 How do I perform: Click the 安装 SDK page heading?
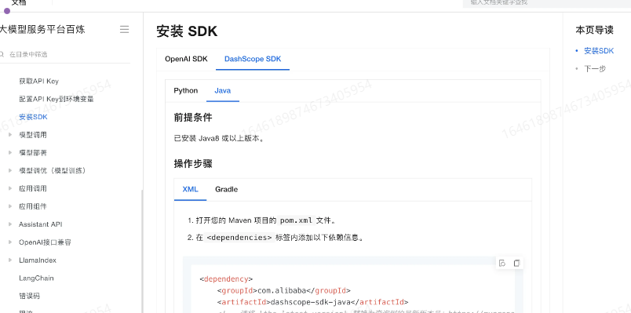point(187,31)
